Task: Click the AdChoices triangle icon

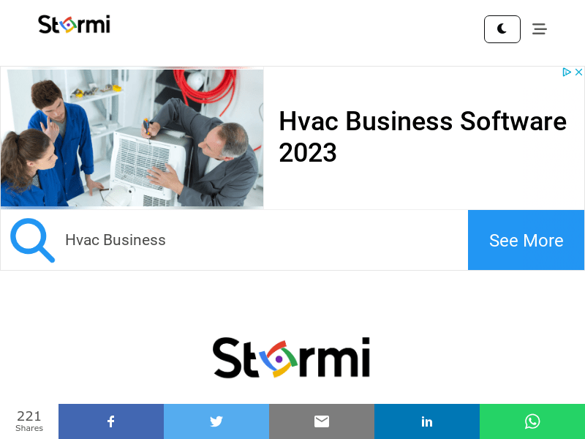Action: (x=567, y=72)
